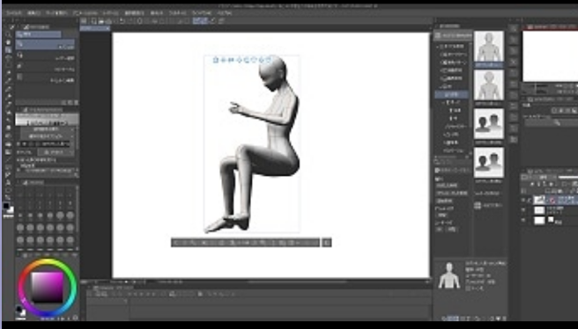Screen dimensions: 578x329
Task: Select the Fill bucket tool
Action: 8,135
